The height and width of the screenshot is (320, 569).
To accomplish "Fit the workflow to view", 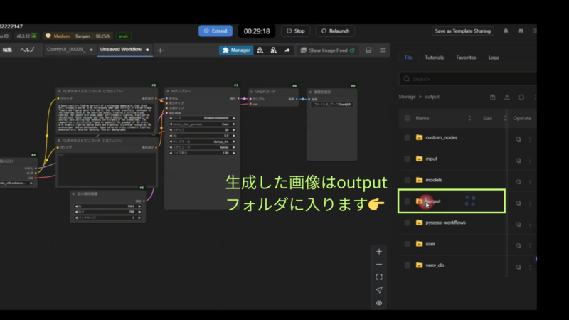I will (x=379, y=277).
